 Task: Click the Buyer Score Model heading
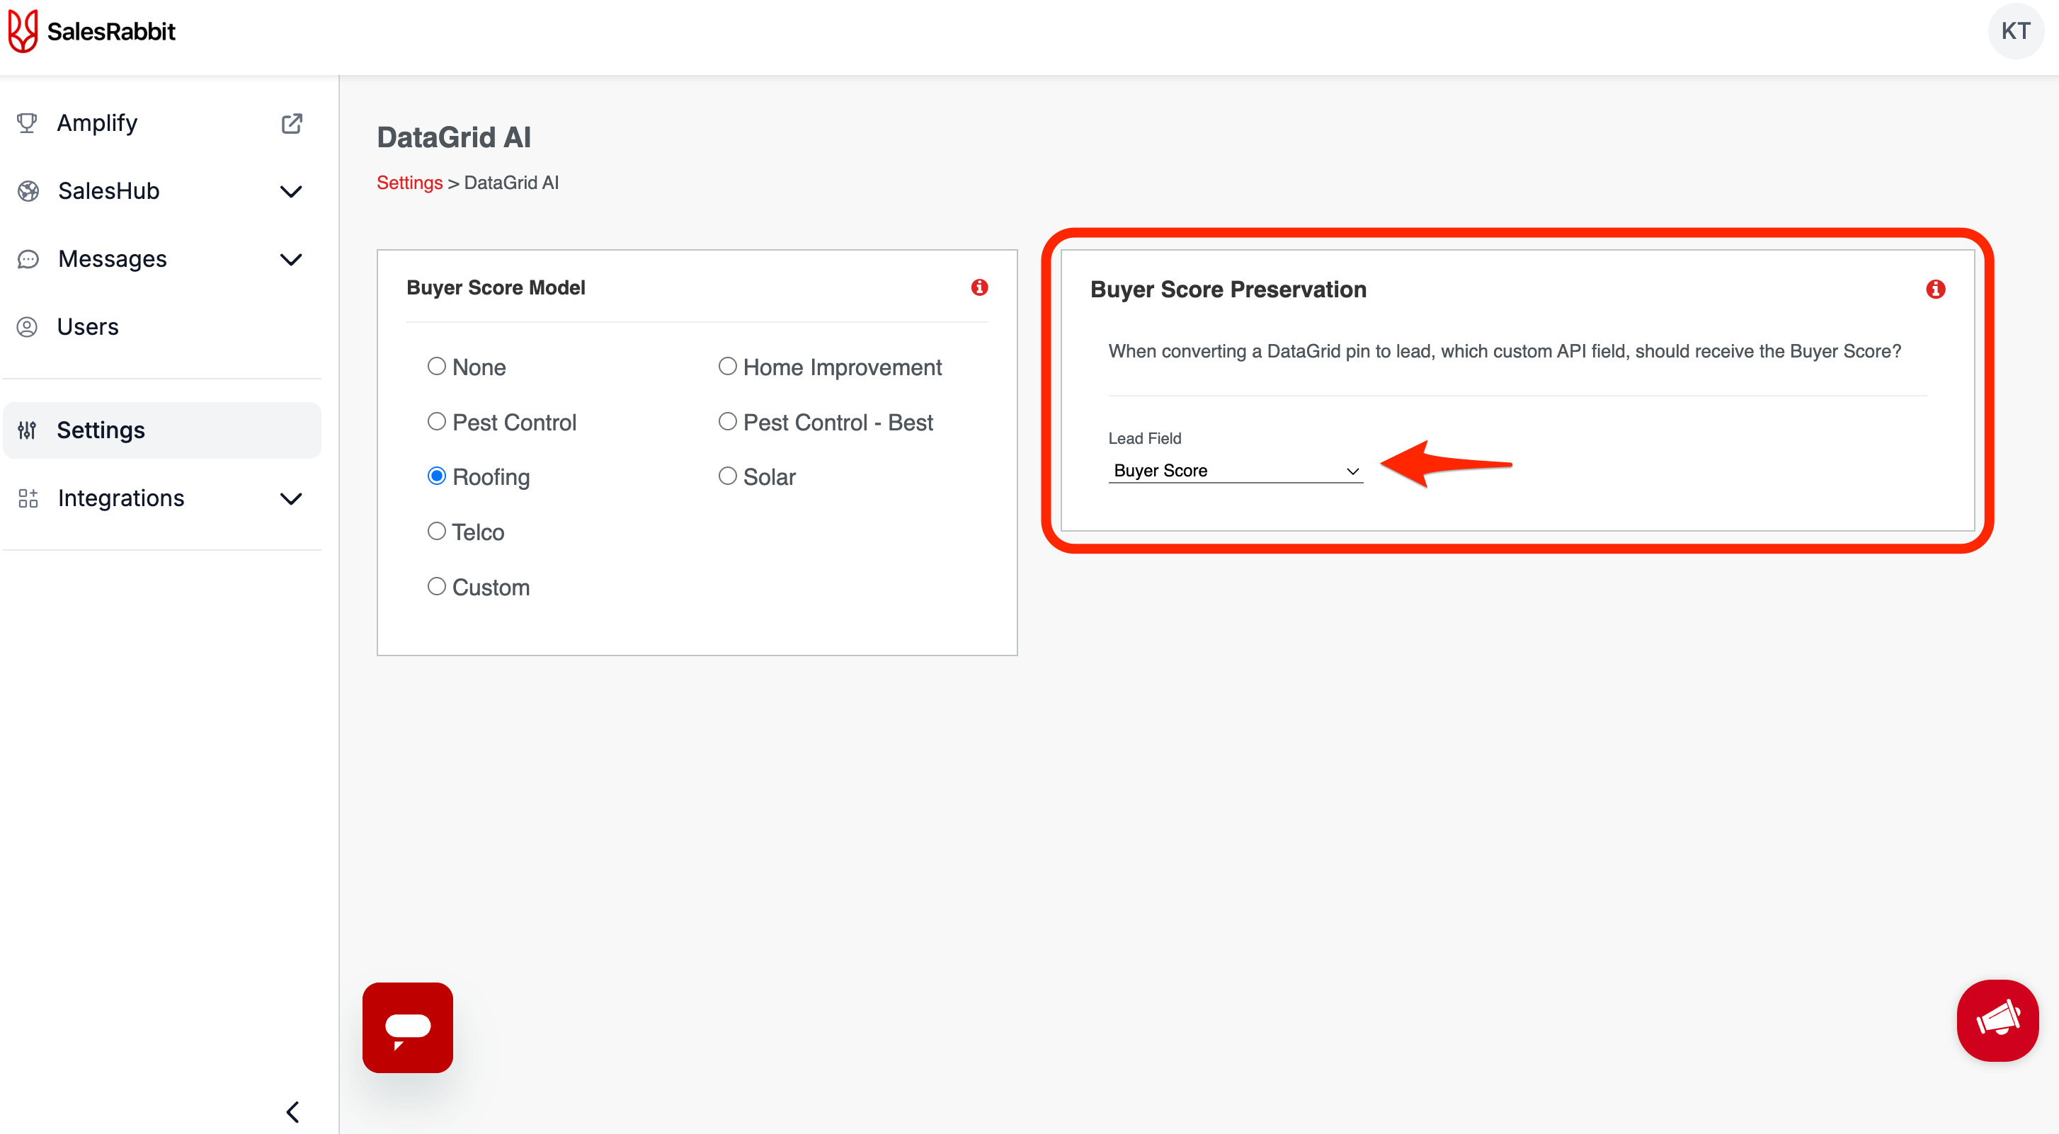[x=496, y=287]
